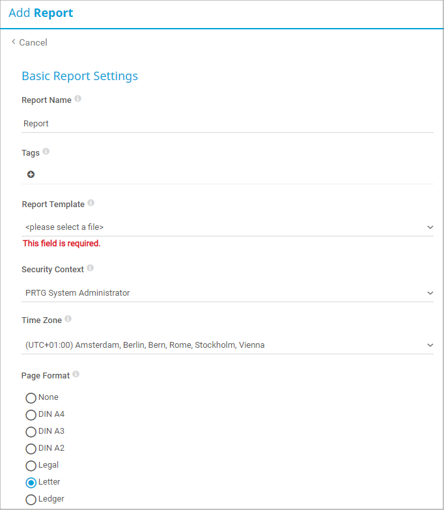Choose the DIN A2 page format

tap(31, 449)
